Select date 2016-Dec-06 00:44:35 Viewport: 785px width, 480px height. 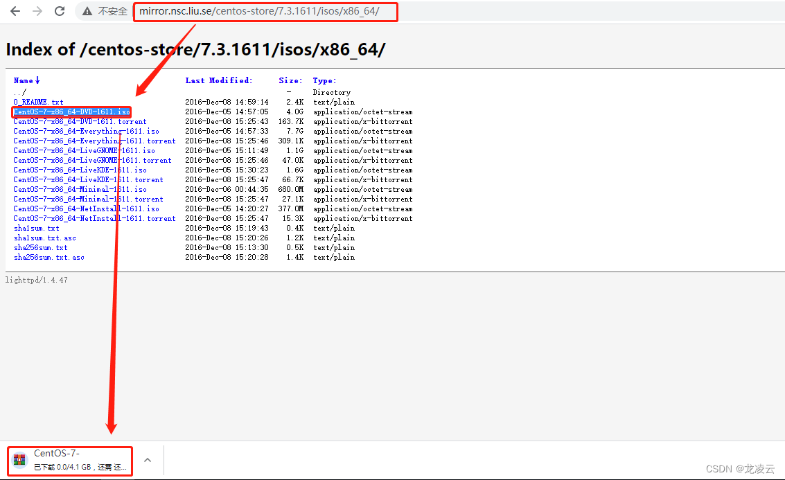pos(227,189)
